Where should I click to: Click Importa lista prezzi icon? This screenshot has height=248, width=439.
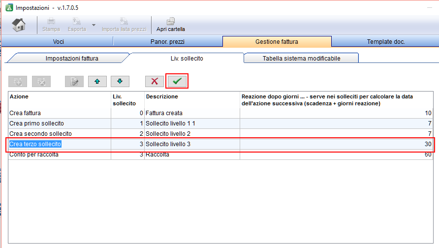124,21
